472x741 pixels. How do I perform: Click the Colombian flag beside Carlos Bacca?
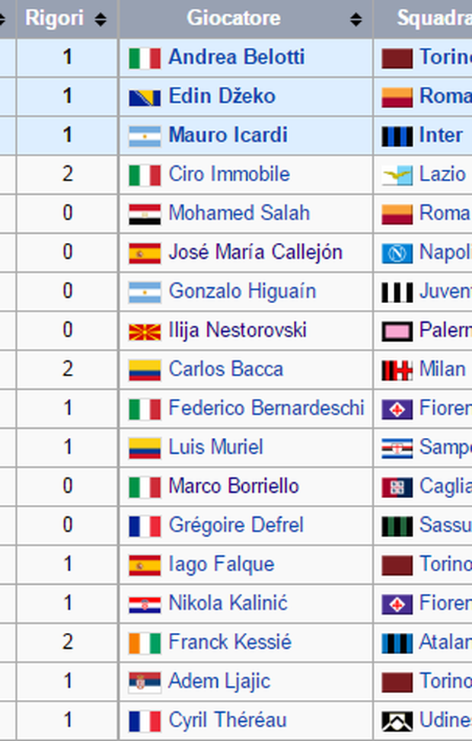pyautogui.click(x=145, y=370)
